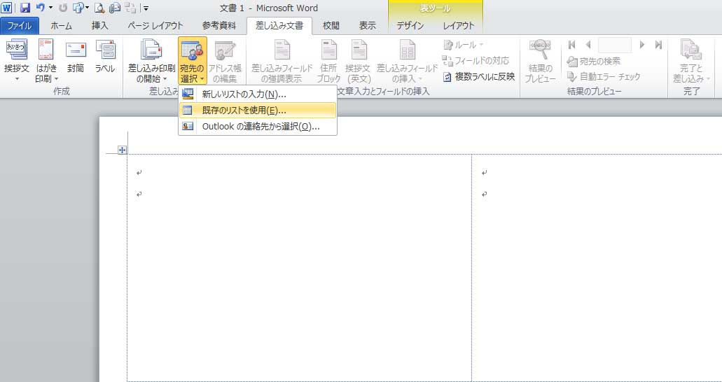Open the 完了と差し込み dropdown

click(x=692, y=62)
